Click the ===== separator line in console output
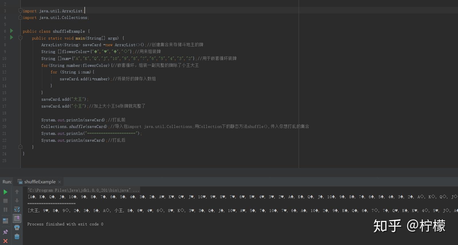 coord(51,203)
